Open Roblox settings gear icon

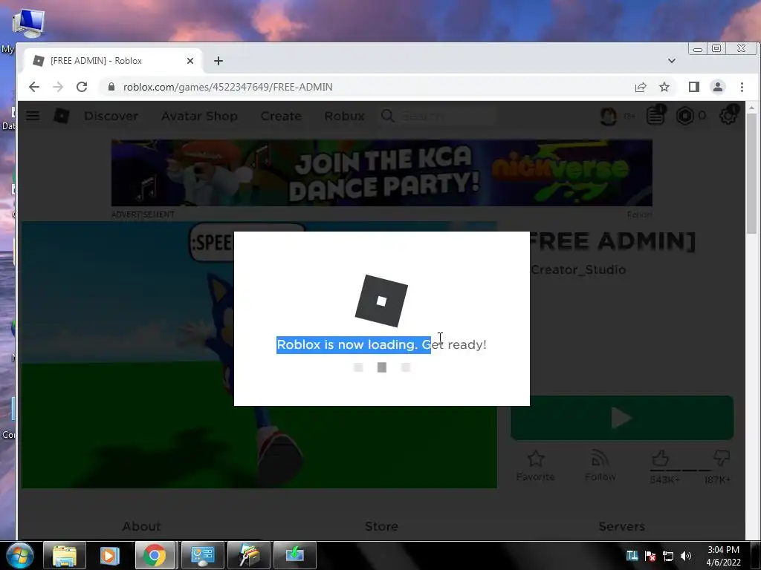tap(728, 115)
